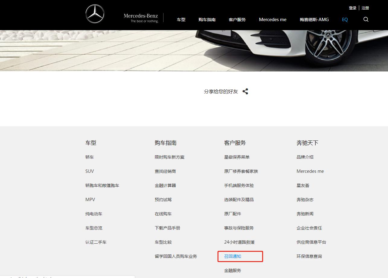388x278 pixels.
Task: Open 企业社会责任 link
Action: pos(309,228)
